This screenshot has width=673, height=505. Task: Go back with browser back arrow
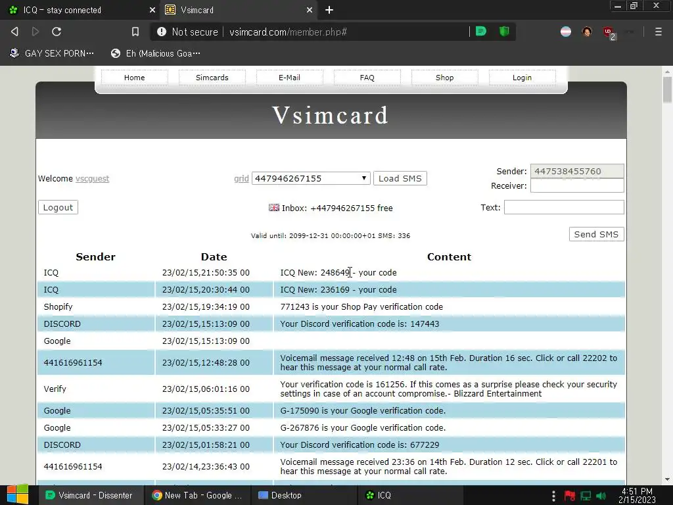[14, 32]
